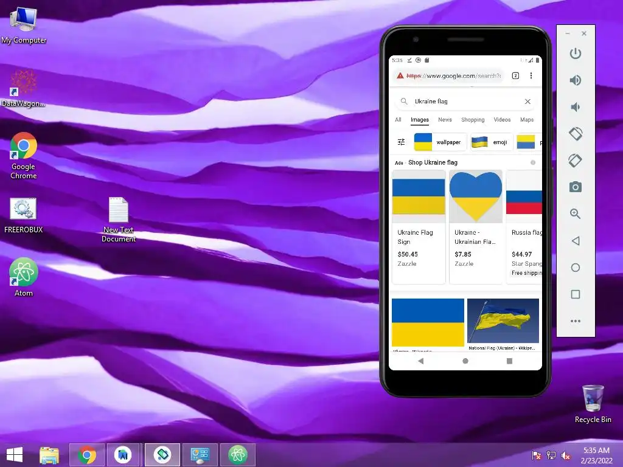Open Chrome's three-dot menu in phone
The height and width of the screenshot is (467, 623).
point(531,75)
